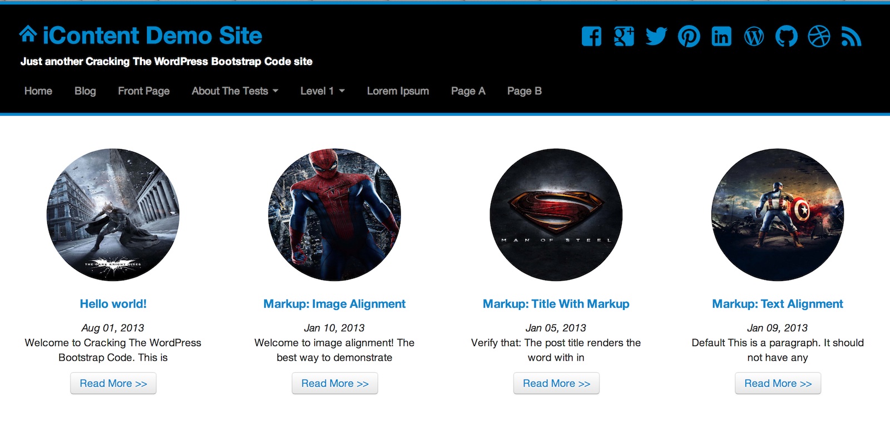This screenshot has width=890, height=429.
Task: Click the Twitter bird icon
Action: 656,37
